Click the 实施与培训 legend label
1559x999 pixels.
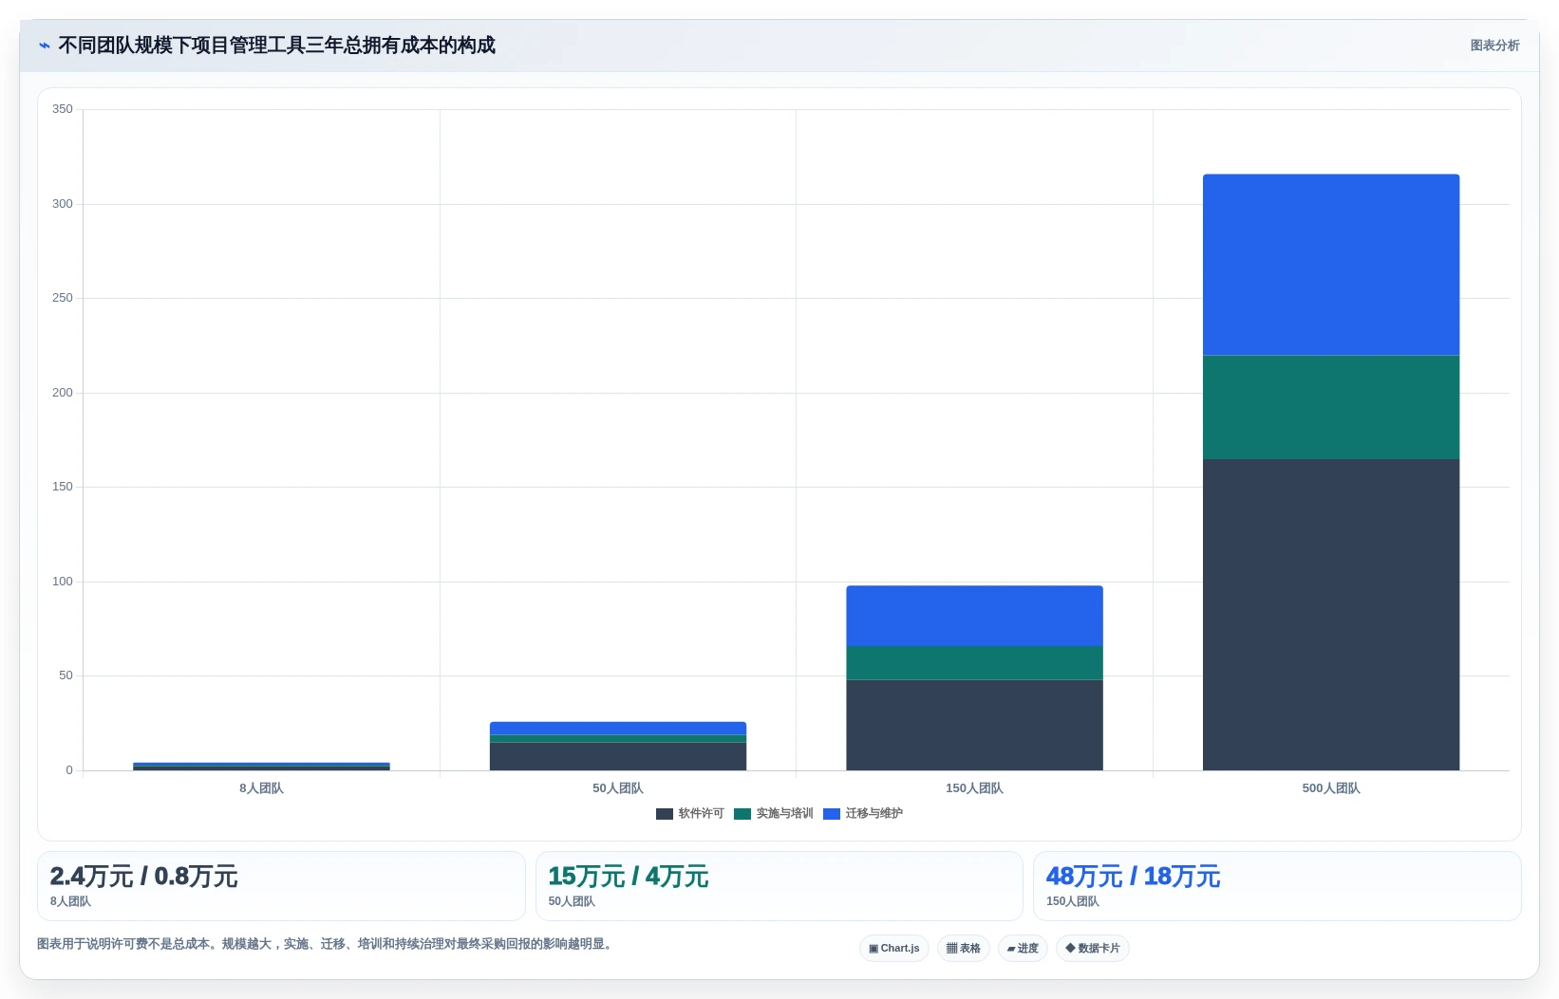[784, 814]
